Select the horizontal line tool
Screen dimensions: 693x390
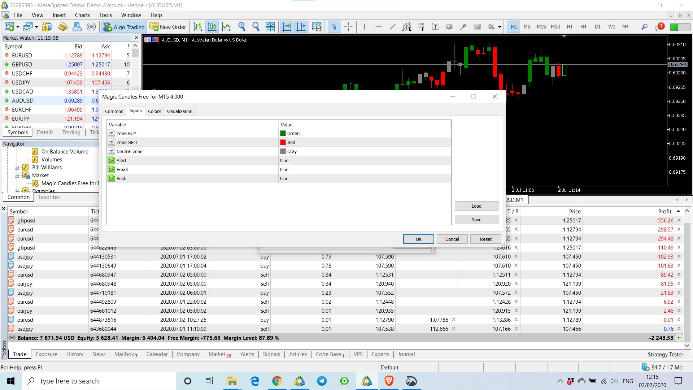click(378, 27)
